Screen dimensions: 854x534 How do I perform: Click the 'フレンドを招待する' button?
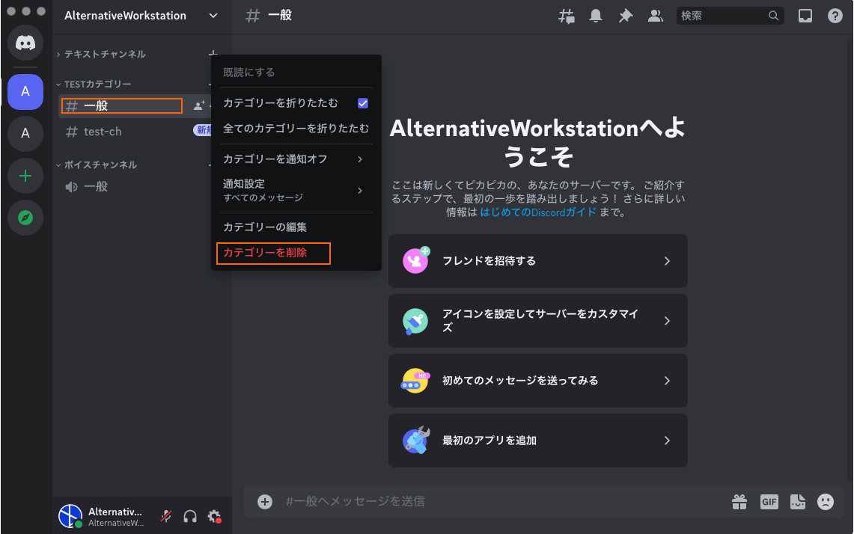pos(537,261)
